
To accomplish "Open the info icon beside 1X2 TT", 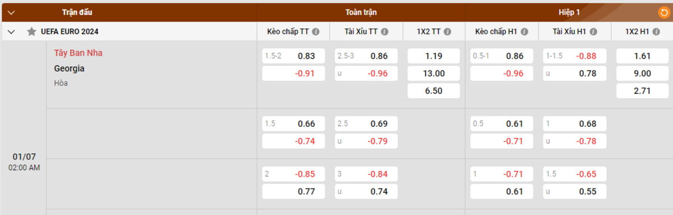I will (447, 32).
